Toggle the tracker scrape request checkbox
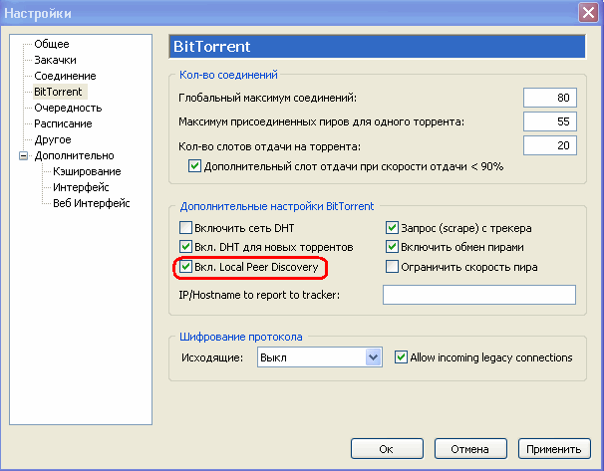 (x=392, y=228)
